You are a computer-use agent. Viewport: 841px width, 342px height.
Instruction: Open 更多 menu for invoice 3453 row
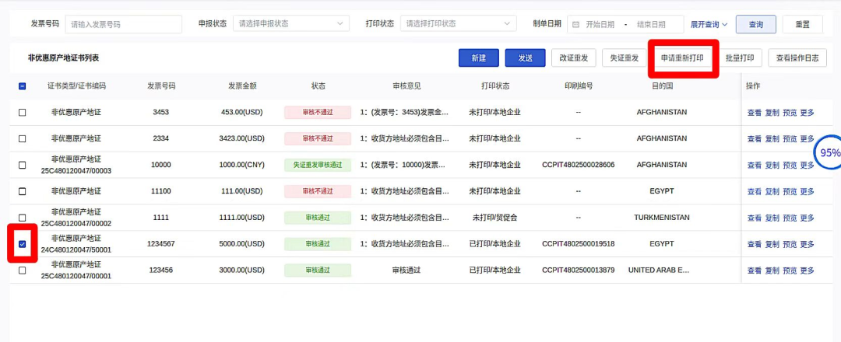pos(807,112)
